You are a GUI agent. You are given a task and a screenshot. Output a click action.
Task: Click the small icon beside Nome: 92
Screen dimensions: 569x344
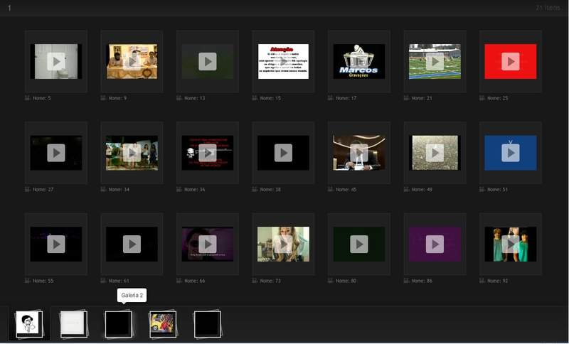point(482,281)
